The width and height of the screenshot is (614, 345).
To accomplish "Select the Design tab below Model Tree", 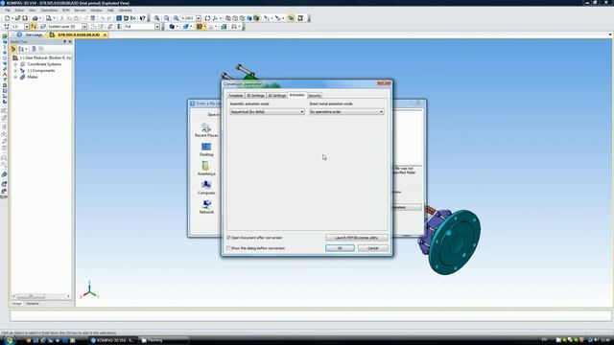I will coord(16,304).
